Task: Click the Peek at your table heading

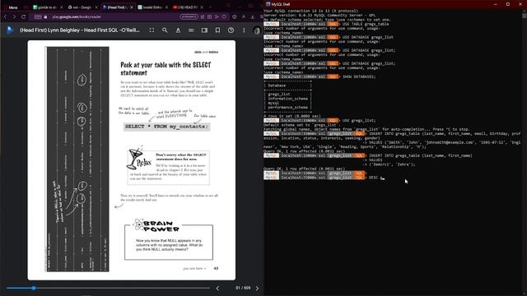Action: click(x=166, y=68)
